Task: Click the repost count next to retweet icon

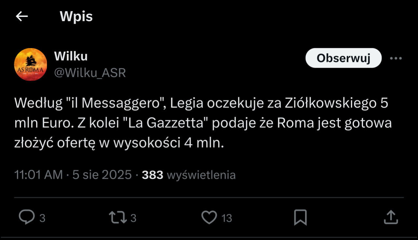Action: click(133, 218)
